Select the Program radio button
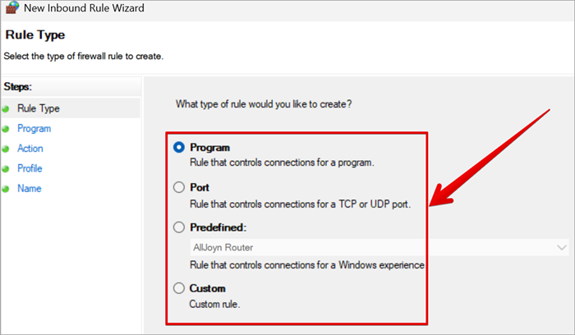 pos(179,148)
